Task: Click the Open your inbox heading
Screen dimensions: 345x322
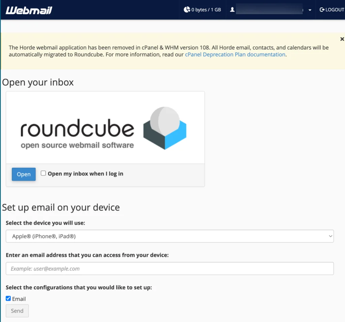Action: [38, 82]
